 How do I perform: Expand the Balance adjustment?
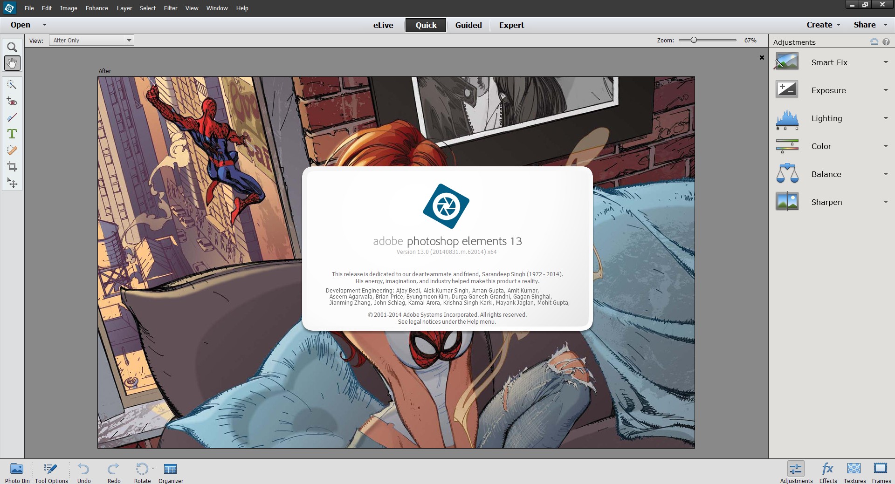point(886,174)
